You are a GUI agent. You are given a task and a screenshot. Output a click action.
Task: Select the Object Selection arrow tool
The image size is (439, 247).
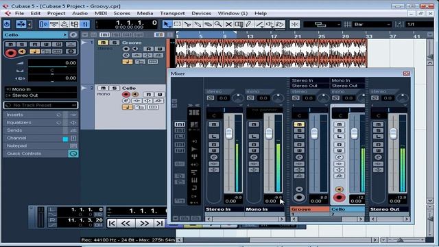click(x=167, y=25)
